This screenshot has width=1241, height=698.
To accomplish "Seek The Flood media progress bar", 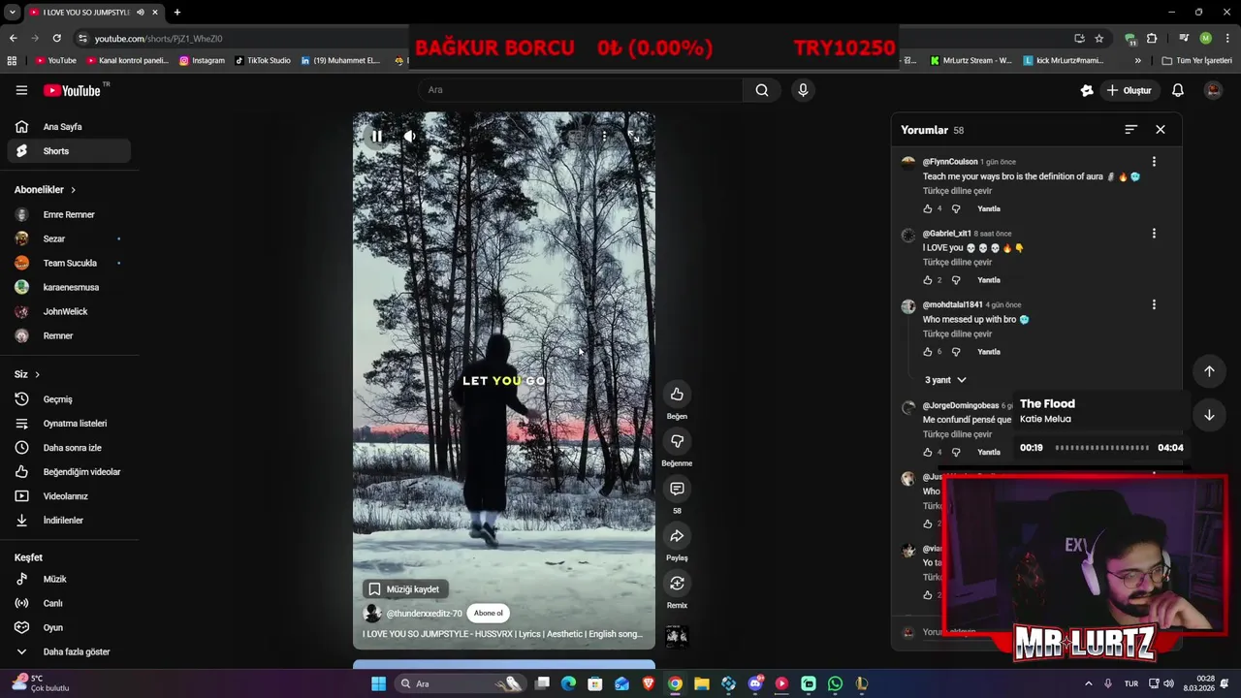I will point(1102,448).
